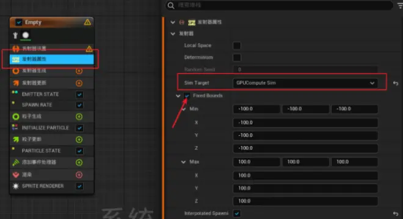Reset Sim Target to default arrow

coord(396,83)
